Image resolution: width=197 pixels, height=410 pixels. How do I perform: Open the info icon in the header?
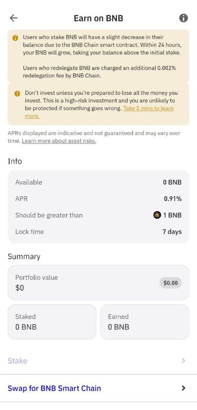[183, 18]
